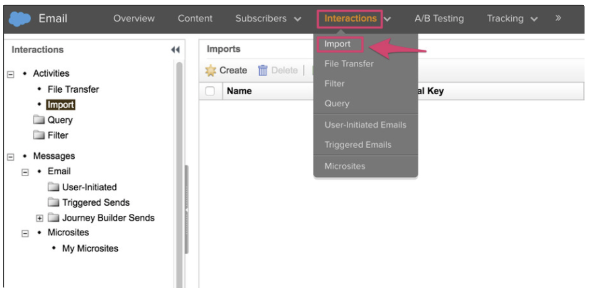Viewport: 590px width, 294px height.
Task: Choose Triggered Emails in the dropdown menu
Action: pyautogui.click(x=358, y=145)
